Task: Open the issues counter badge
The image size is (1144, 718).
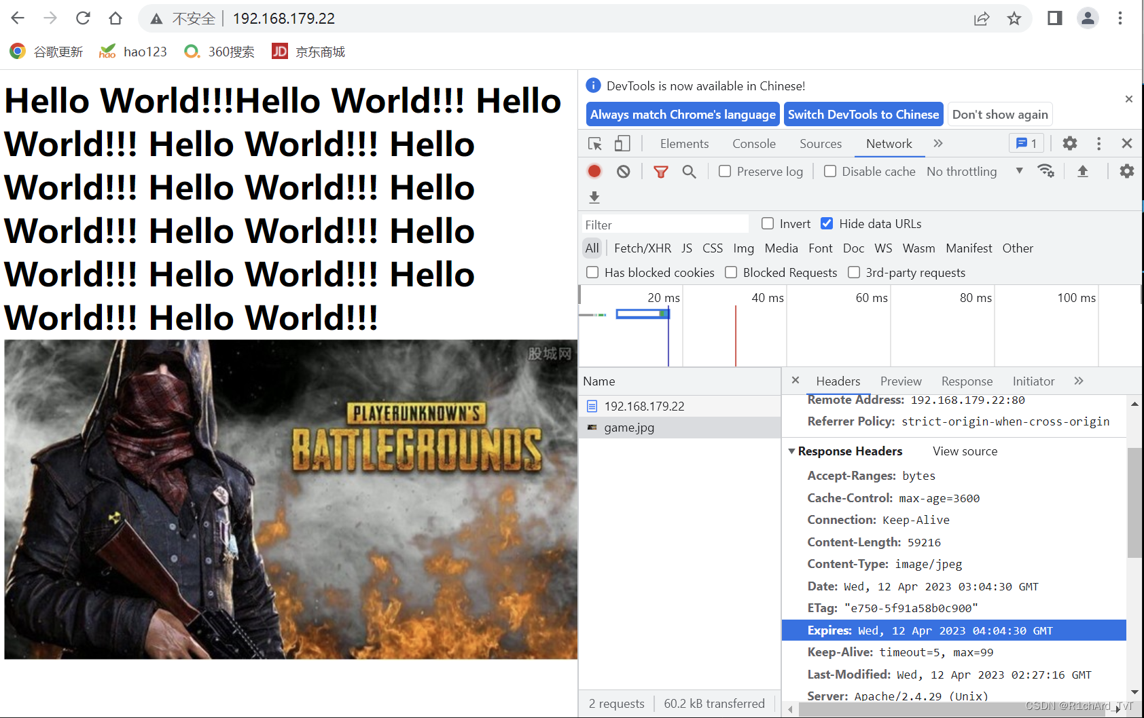Action: point(1026,143)
